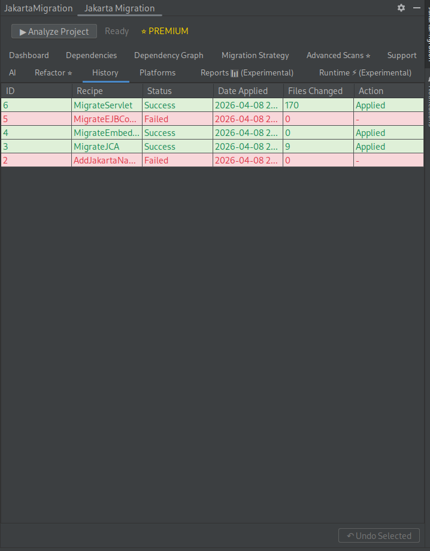Open the Migration Strategy tab
Screen dimensions: 430x551
[255, 55]
